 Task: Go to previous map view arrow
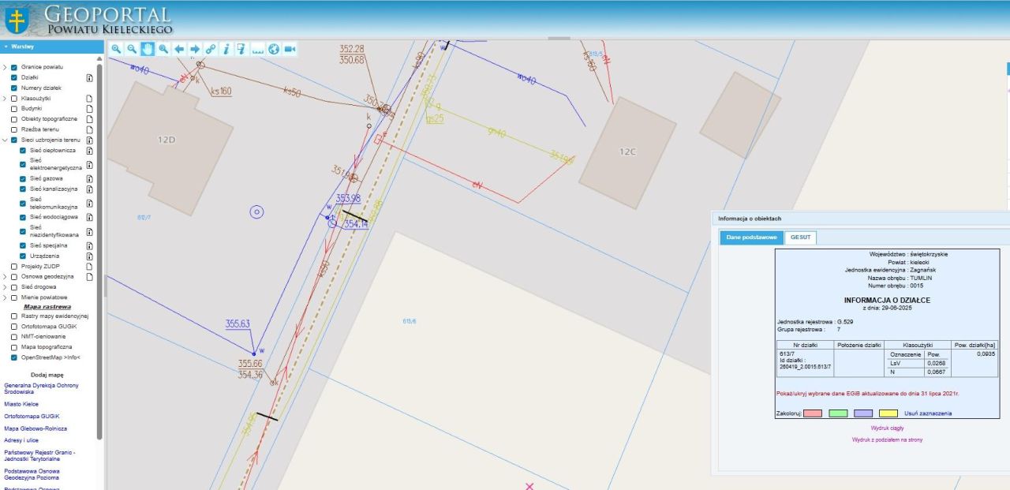pyautogui.click(x=179, y=49)
